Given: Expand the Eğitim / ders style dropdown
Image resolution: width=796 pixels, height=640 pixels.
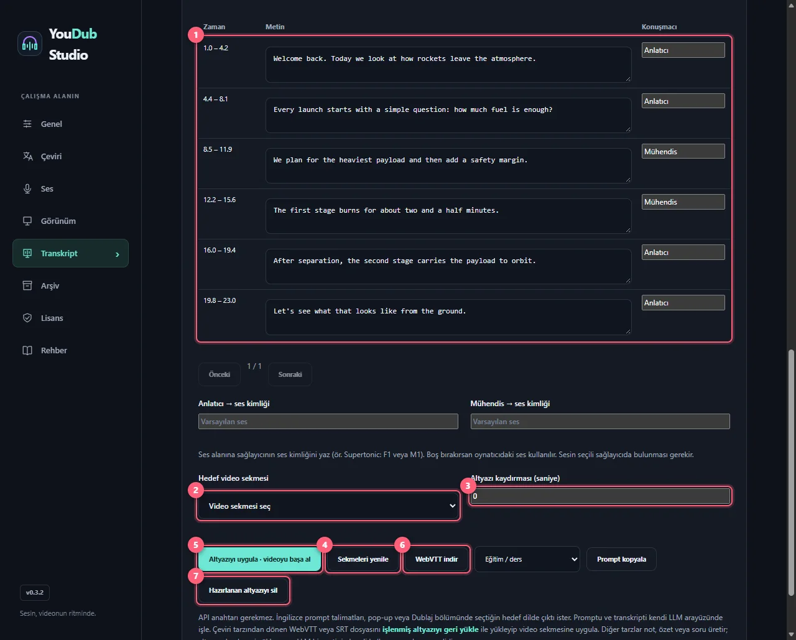Looking at the screenshot, I should pos(527,559).
